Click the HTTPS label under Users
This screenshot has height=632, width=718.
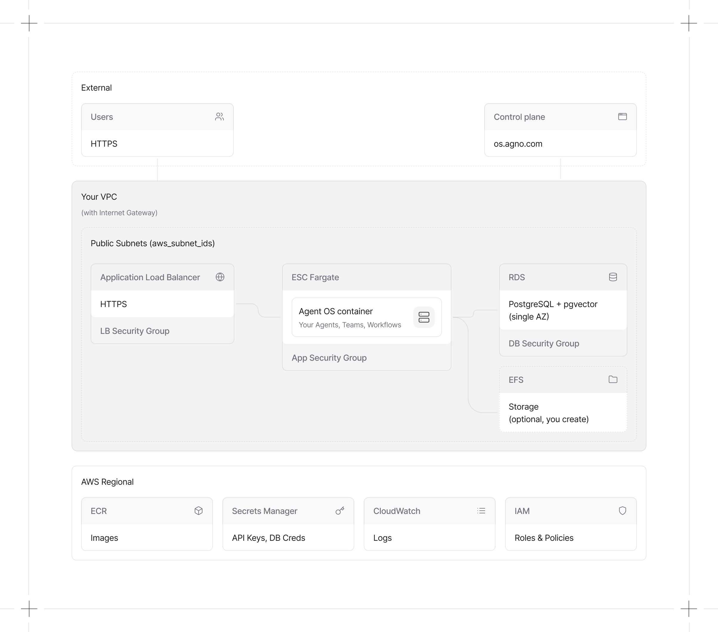(x=104, y=144)
